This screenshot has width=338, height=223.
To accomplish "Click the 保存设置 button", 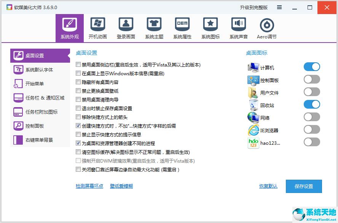I will [304, 186].
